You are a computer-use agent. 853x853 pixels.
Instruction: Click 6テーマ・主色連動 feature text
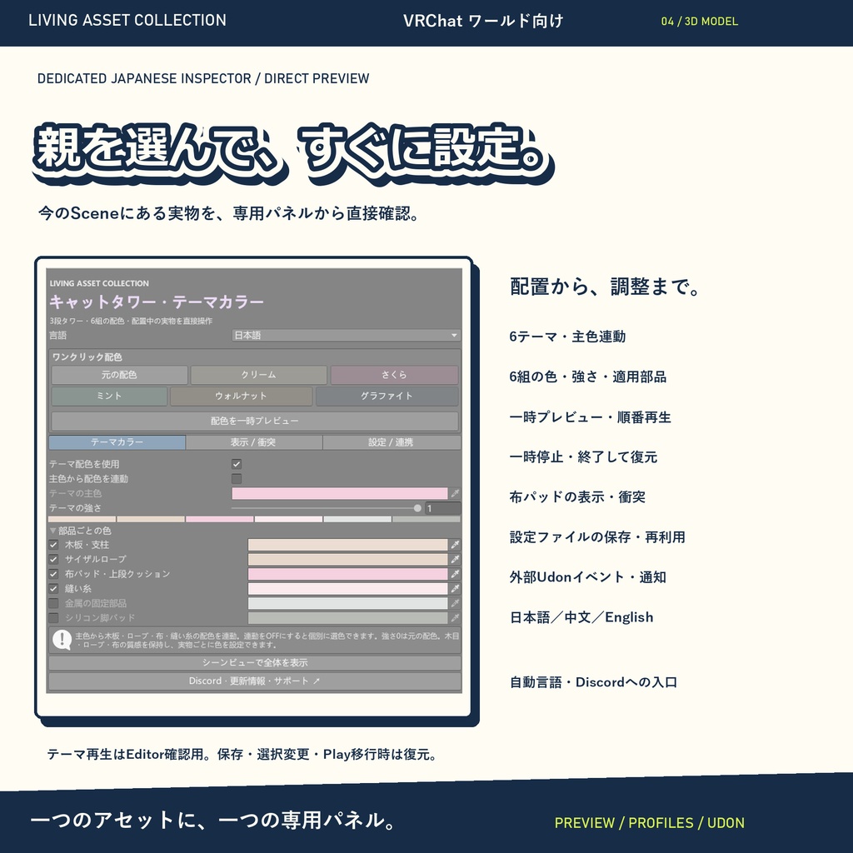pyautogui.click(x=567, y=337)
